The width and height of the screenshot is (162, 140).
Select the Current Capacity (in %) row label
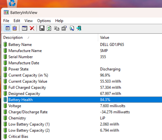[x=28, y=75]
